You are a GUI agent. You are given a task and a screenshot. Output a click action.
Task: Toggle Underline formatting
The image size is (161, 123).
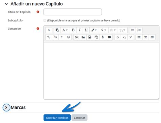(x=86, y=30)
